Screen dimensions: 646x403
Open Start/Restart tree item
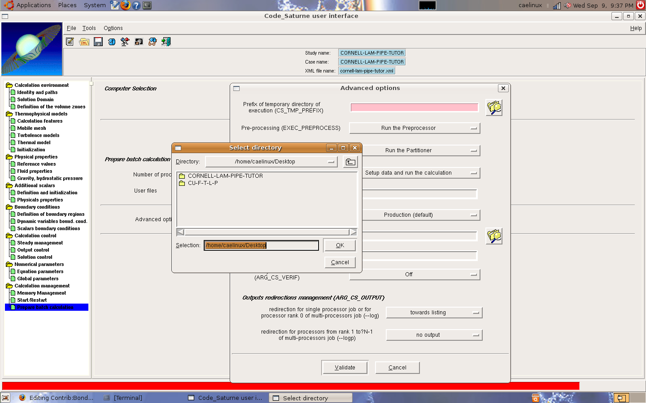click(32, 300)
